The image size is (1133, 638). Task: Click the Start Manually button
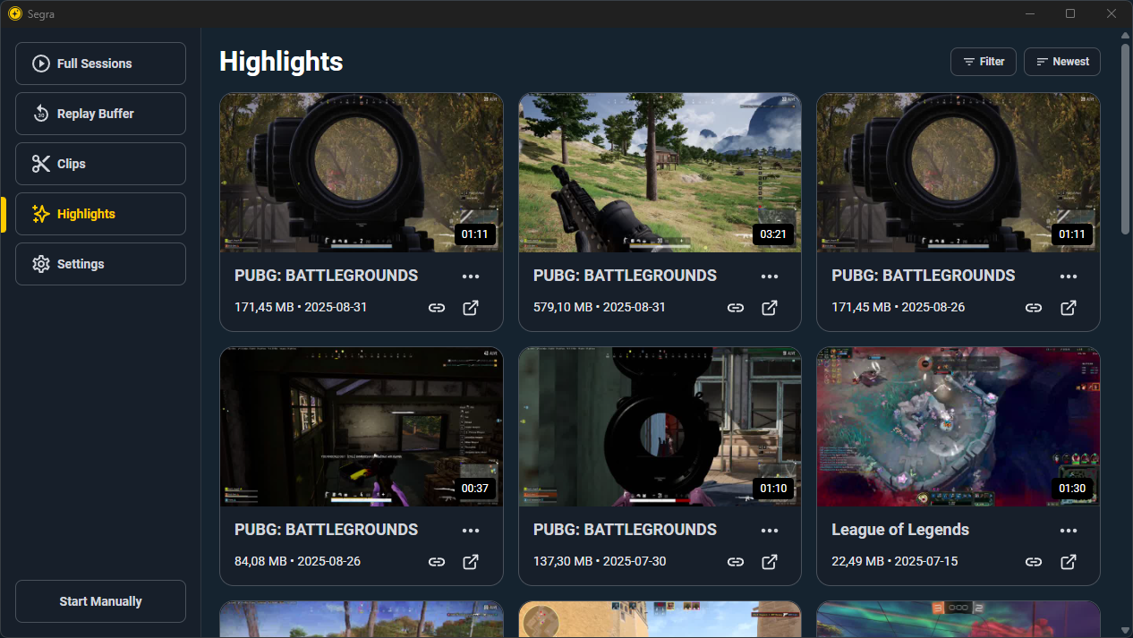click(100, 601)
